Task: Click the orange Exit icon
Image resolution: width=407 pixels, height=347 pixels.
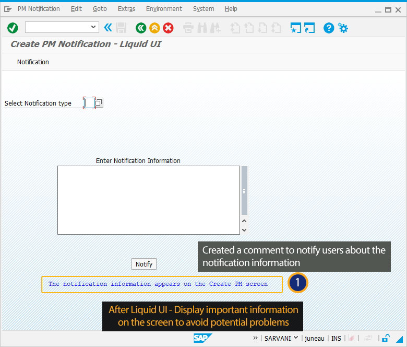Action: point(154,28)
